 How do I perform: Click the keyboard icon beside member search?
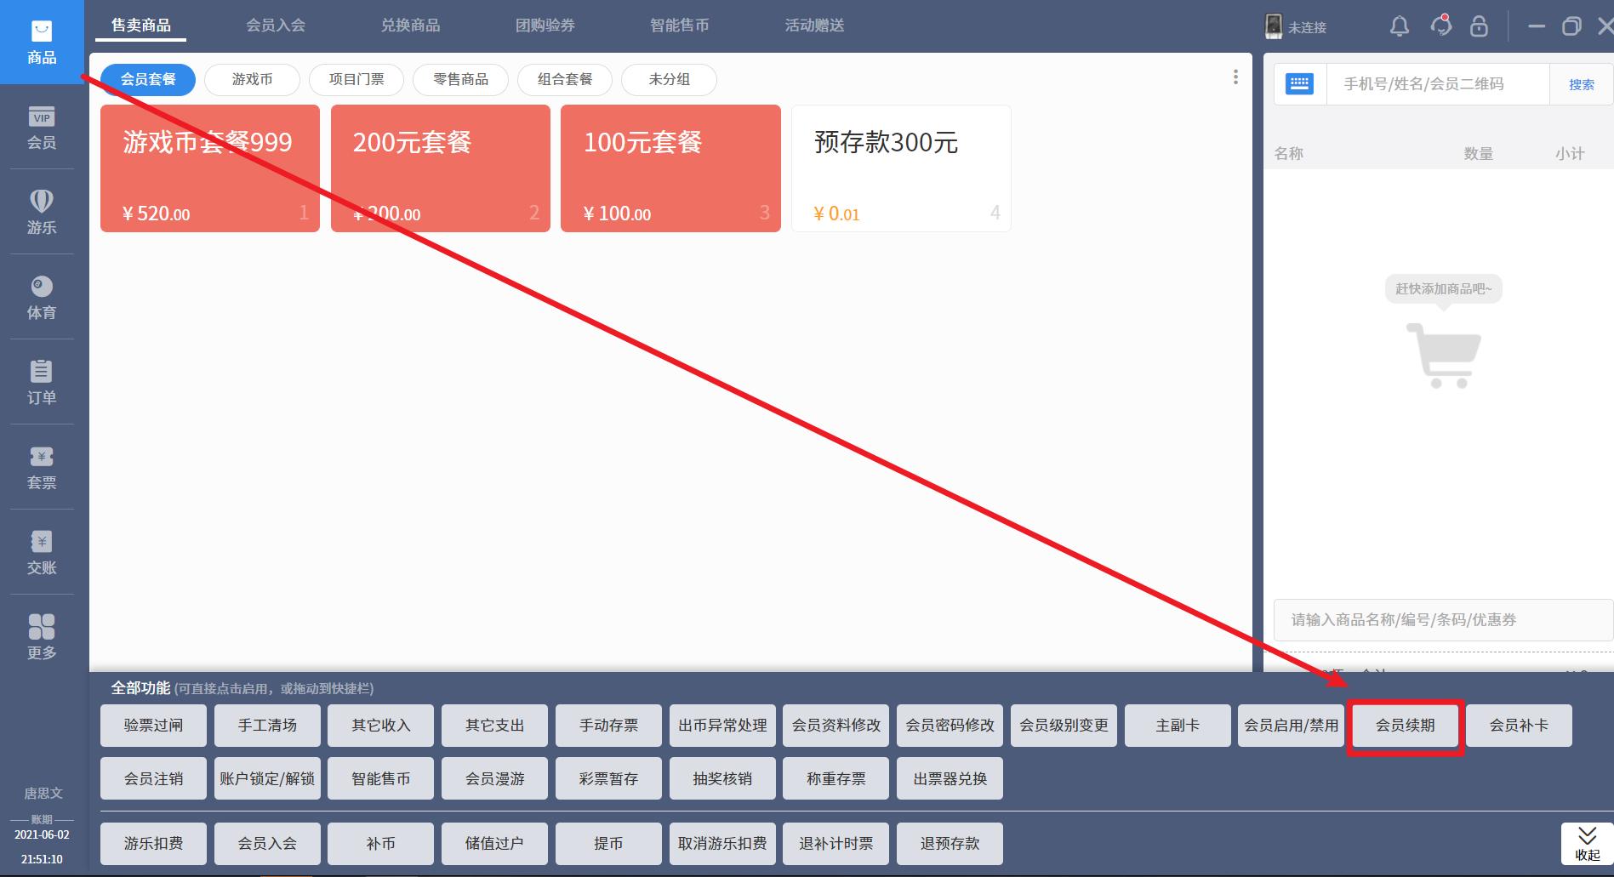tap(1299, 84)
